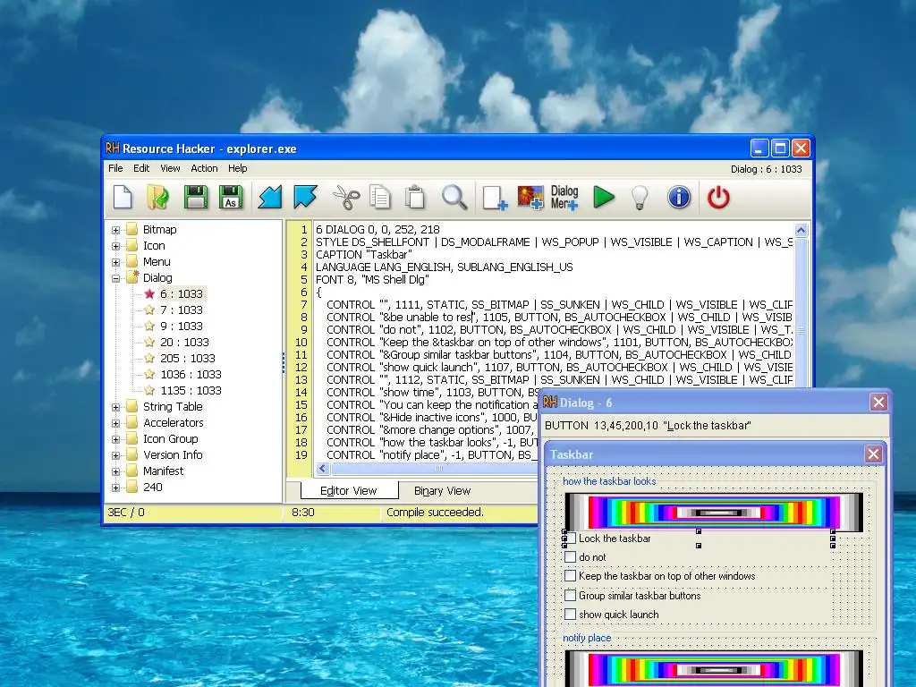Viewport: 916px width, 687px height.
Task: Switch to the Binary View tab
Action: point(442,491)
